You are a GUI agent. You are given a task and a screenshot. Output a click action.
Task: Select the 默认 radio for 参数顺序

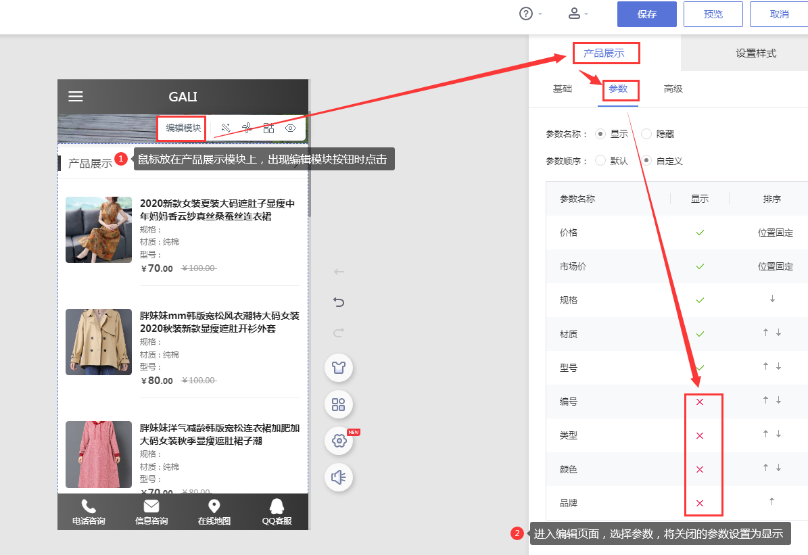coord(600,161)
